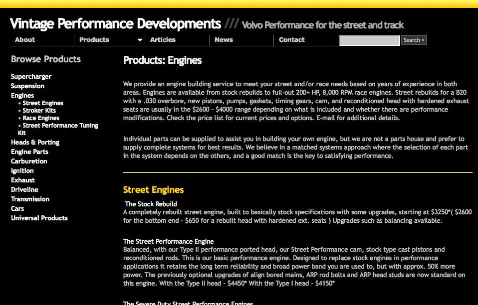478x305 pixels.
Task: Open the Products navigation menu
Action: [94, 40]
